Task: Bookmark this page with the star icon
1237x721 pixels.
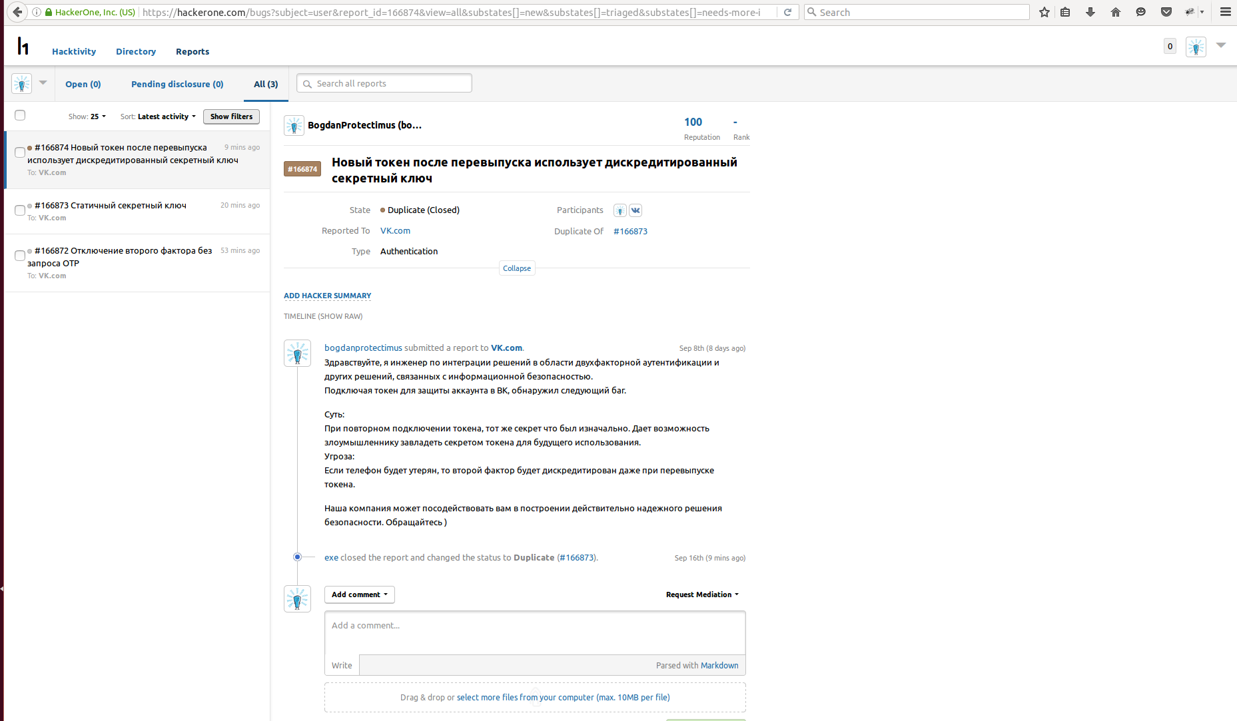Action: click(x=1044, y=12)
